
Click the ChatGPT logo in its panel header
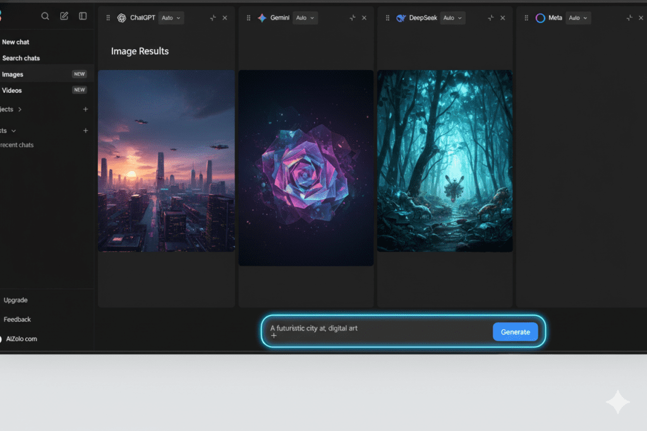(122, 18)
